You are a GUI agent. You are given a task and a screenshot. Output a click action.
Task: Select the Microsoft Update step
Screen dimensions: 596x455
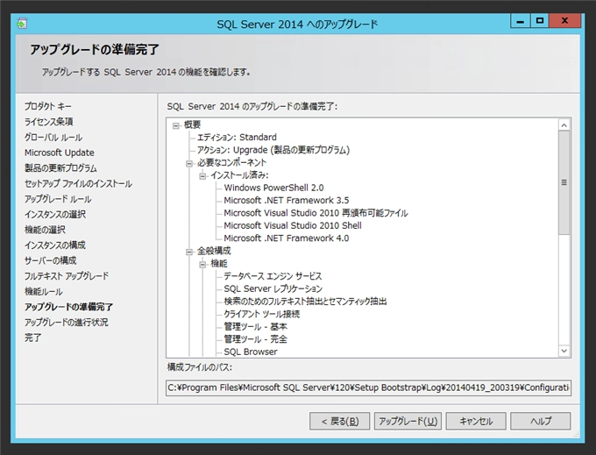(x=60, y=153)
